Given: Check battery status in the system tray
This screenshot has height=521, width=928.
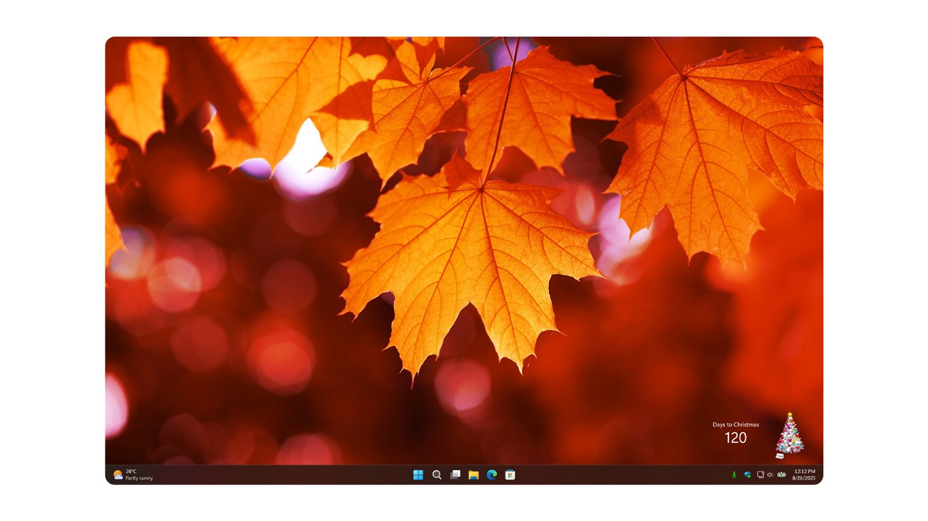Looking at the screenshot, I should (x=781, y=474).
